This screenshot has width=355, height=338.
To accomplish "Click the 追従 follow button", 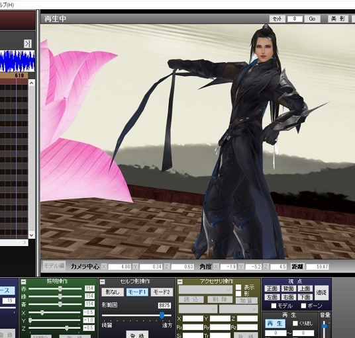I will pyautogui.click(x=321, y=292).
